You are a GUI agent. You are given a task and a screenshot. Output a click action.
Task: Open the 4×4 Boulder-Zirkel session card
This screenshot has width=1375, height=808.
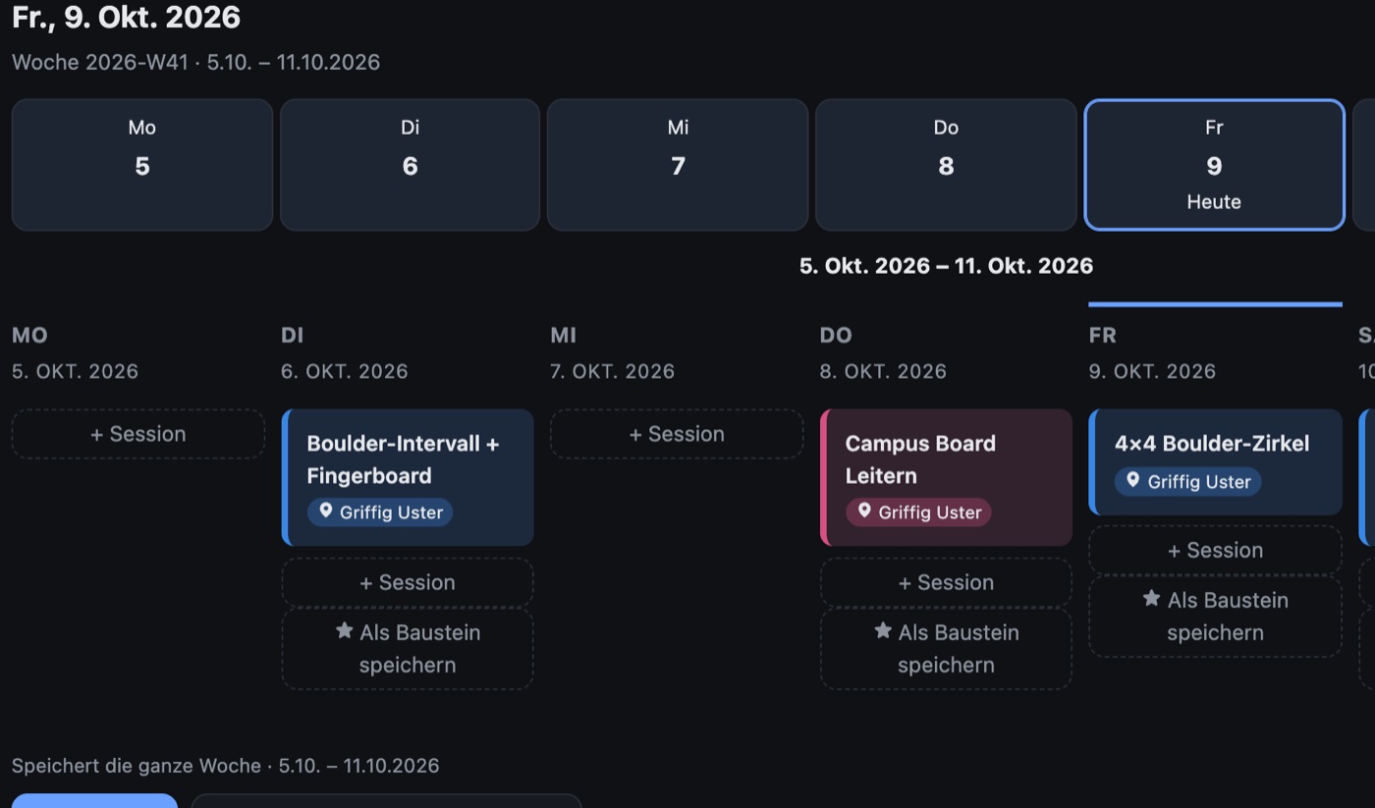pos(1215,462)
